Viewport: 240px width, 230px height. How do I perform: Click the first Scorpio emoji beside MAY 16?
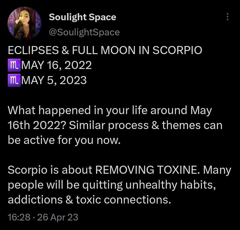[x=14, y=65]
